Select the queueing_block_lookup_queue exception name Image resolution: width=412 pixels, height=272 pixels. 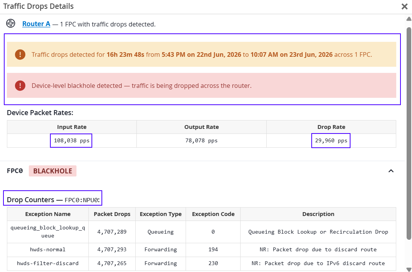[48, 232]
